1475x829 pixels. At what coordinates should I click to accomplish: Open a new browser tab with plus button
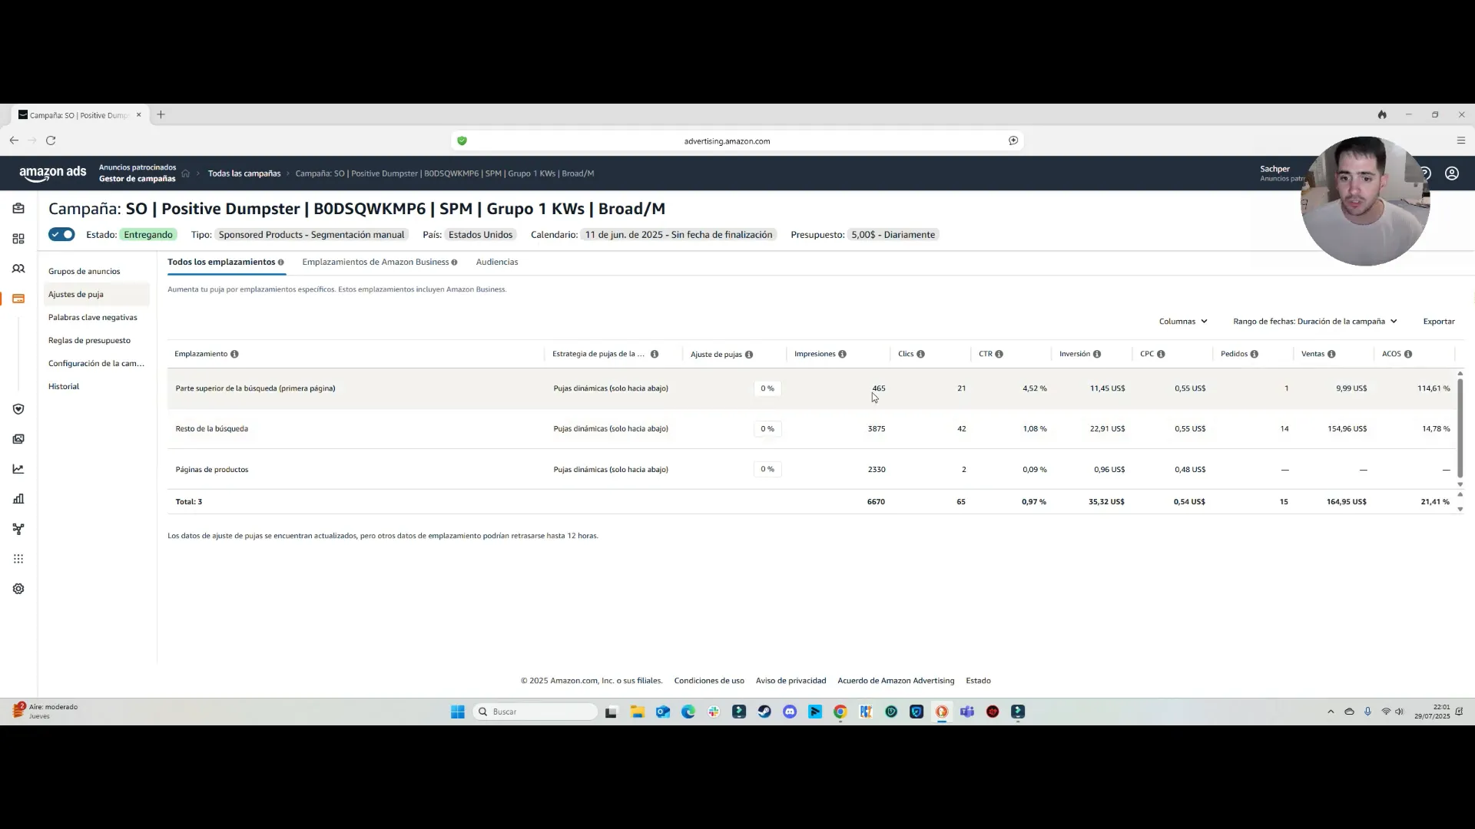click(161, 114)
